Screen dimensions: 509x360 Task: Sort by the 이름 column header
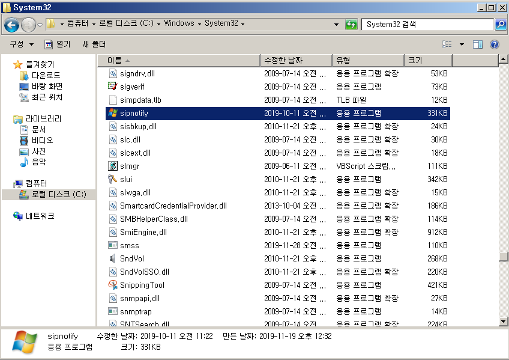point(179,61)
